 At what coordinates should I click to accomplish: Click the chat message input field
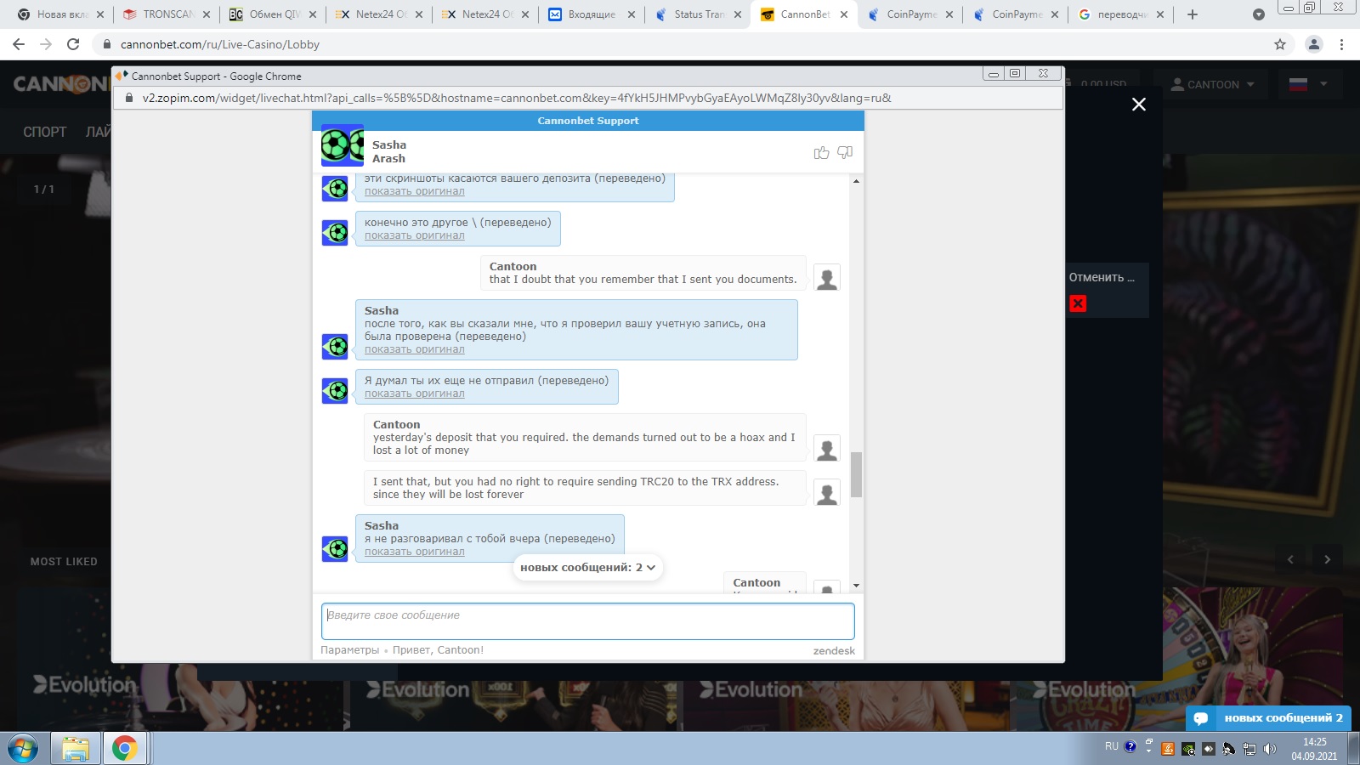[588, 621]
